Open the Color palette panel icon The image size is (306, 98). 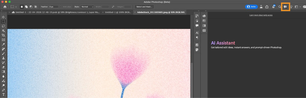[x=204, y=16]
